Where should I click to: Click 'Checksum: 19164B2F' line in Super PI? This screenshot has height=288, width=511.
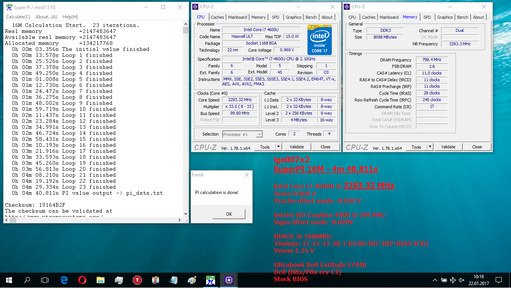(35, 205)
